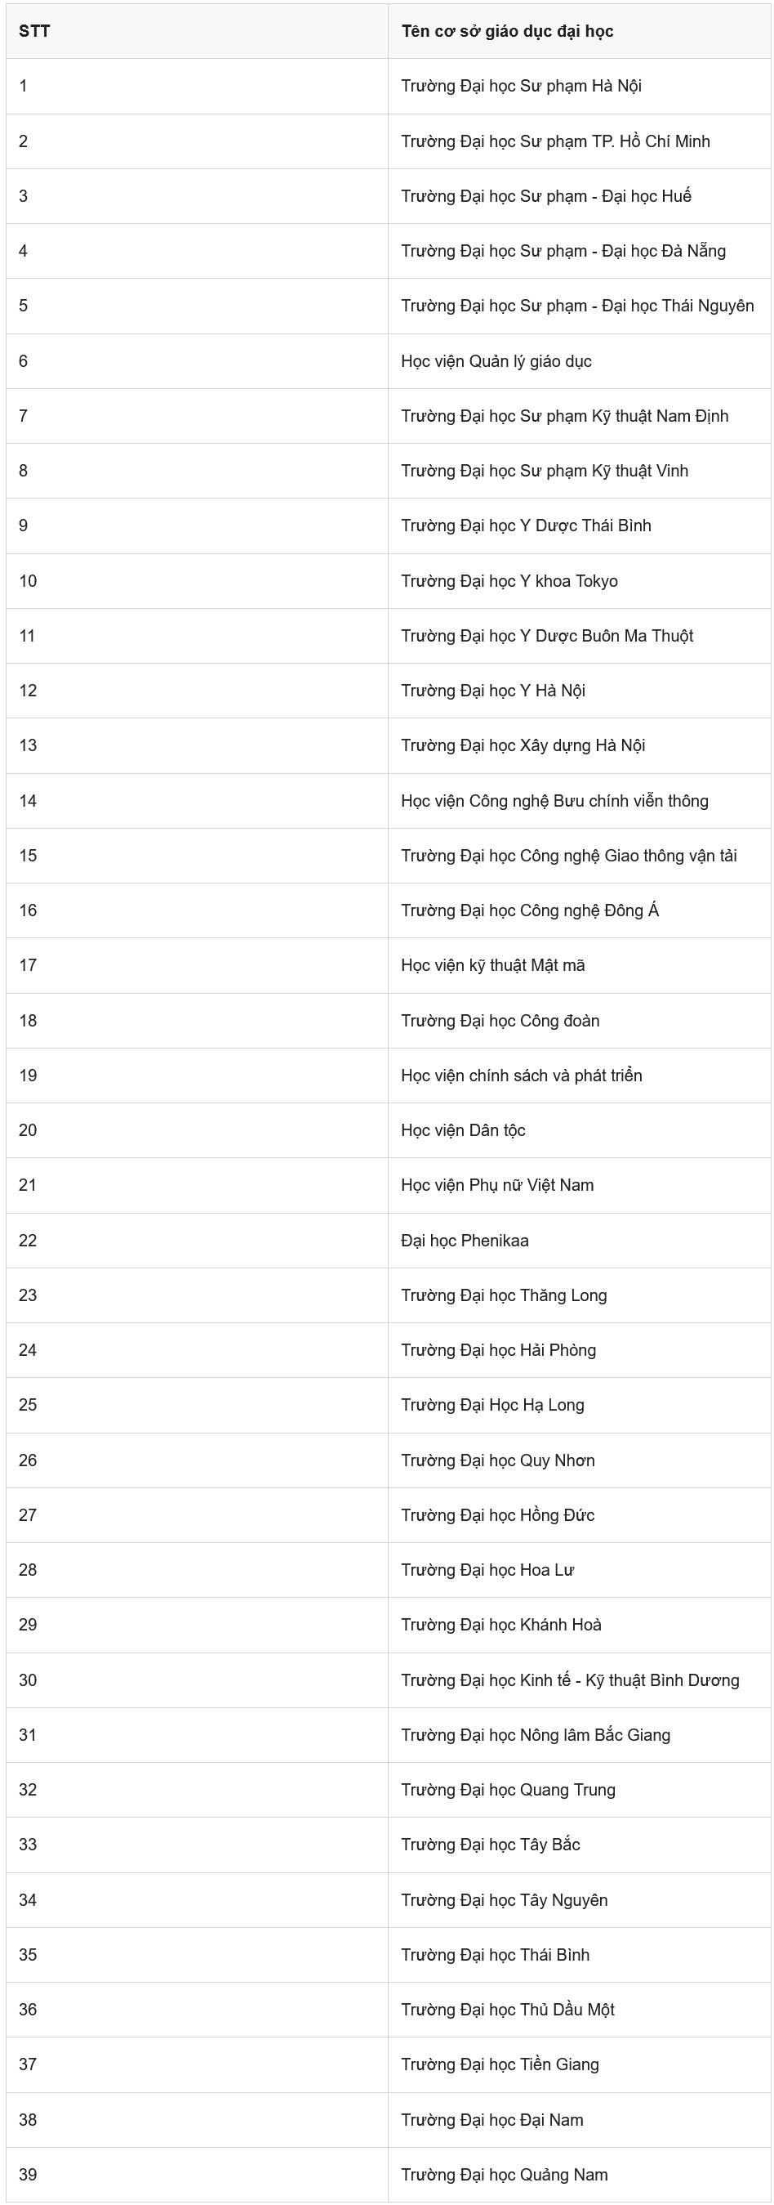
Task: Click Trường Đại học Thủ Dầu Một
Action: pyautogui.click(x=507, y=2010)
